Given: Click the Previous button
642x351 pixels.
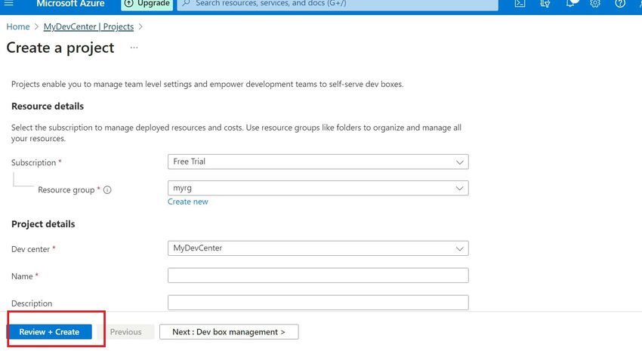Looking at the screenshot, I should click(x=125, y=332).
